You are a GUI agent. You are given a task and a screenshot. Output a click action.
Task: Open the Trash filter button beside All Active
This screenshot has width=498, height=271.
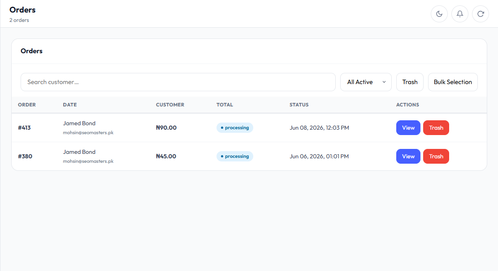(410, 82)
